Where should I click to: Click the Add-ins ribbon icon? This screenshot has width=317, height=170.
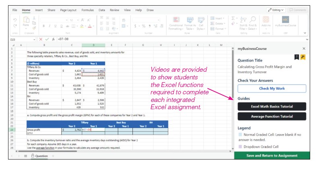point(266,20)
